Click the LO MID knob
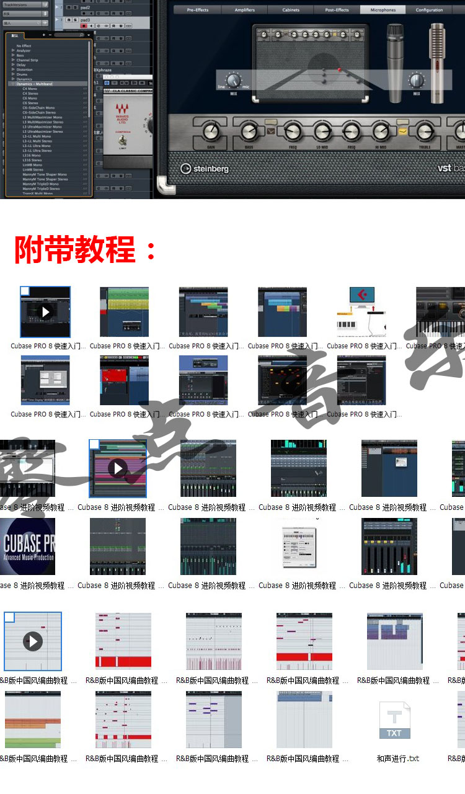Screen dimensions: 465x794 tap(322, 131)
